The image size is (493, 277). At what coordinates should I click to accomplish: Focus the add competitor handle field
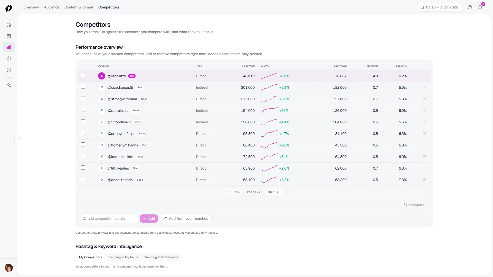point(109,219)
